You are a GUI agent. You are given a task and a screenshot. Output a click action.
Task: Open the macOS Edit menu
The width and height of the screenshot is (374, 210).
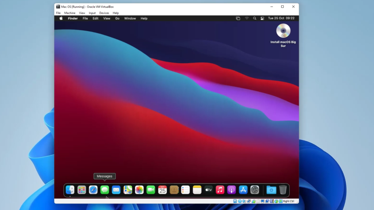coord(95,18)
